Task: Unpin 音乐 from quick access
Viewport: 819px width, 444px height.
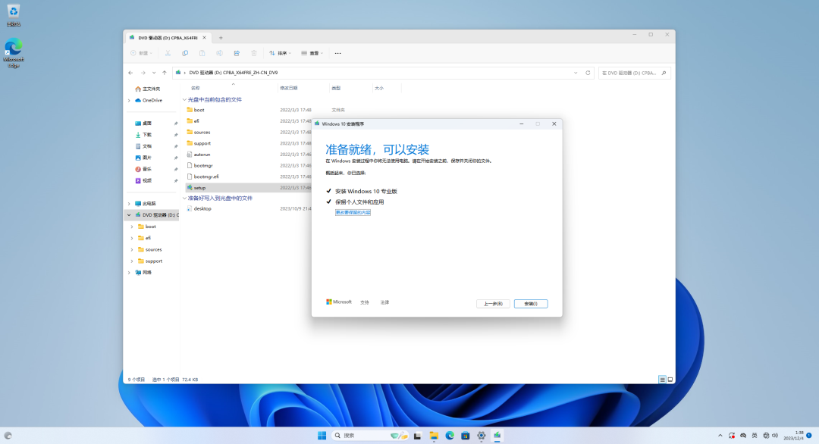Action: 176,170
